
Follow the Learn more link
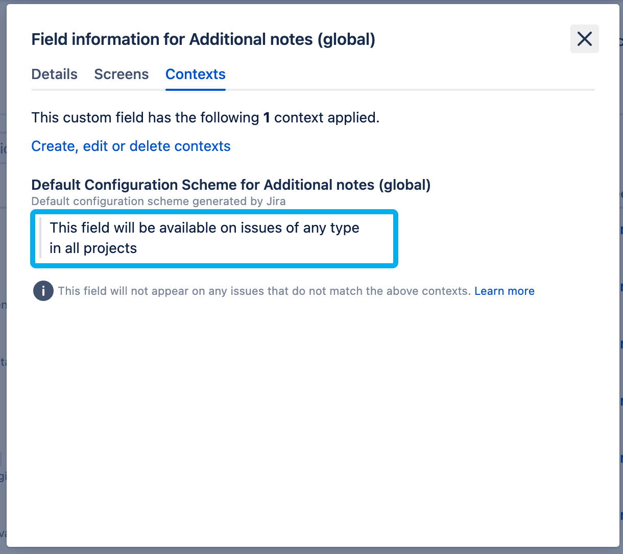tap(505, 291)
